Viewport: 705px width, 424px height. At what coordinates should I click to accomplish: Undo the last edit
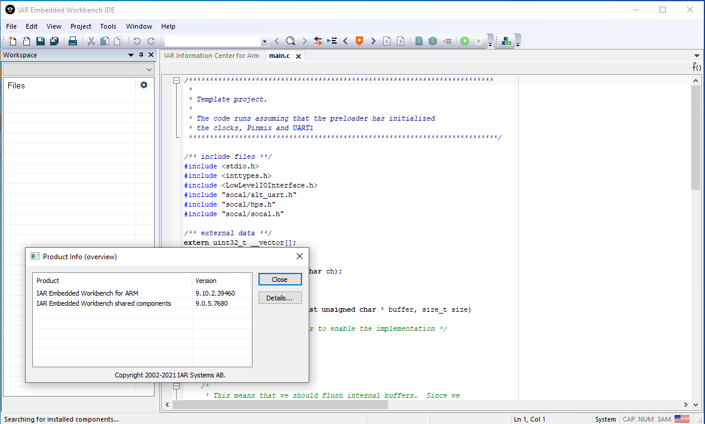(137, 41)
